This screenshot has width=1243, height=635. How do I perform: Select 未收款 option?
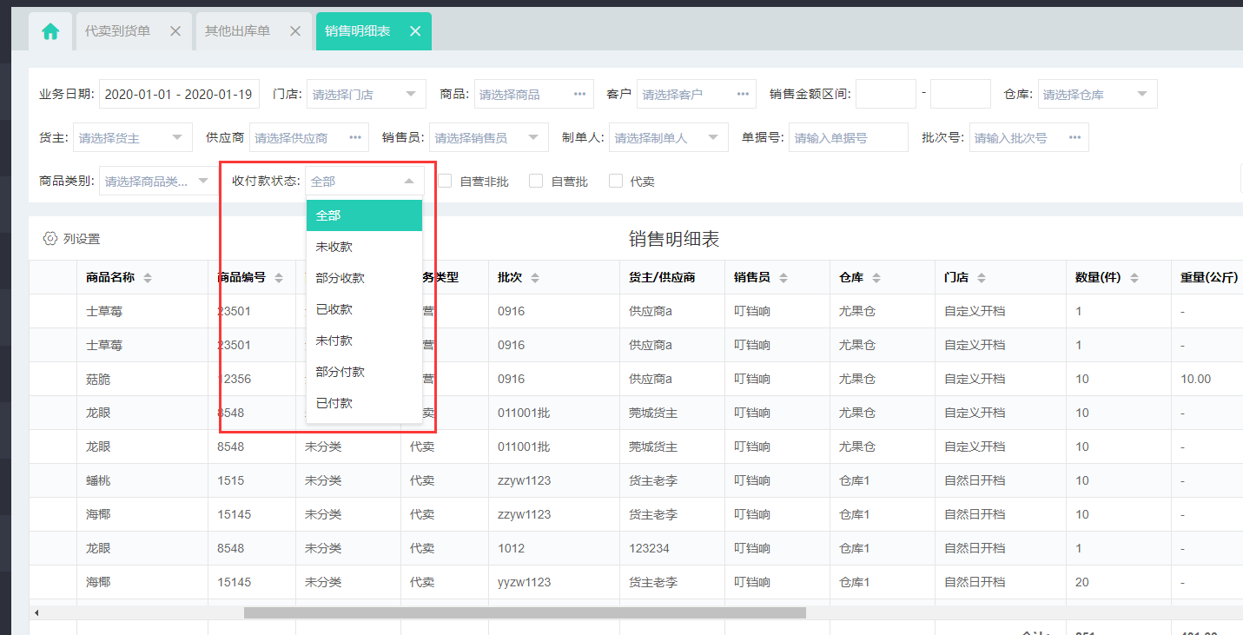[x=364, y=247]
